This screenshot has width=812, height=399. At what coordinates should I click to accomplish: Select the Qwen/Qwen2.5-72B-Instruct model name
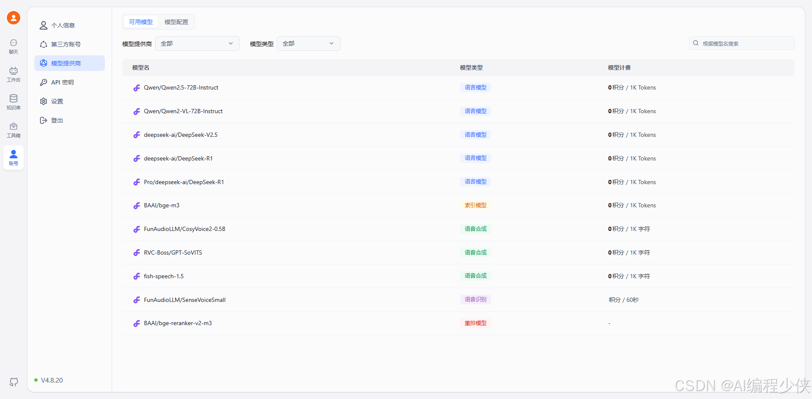181,87
